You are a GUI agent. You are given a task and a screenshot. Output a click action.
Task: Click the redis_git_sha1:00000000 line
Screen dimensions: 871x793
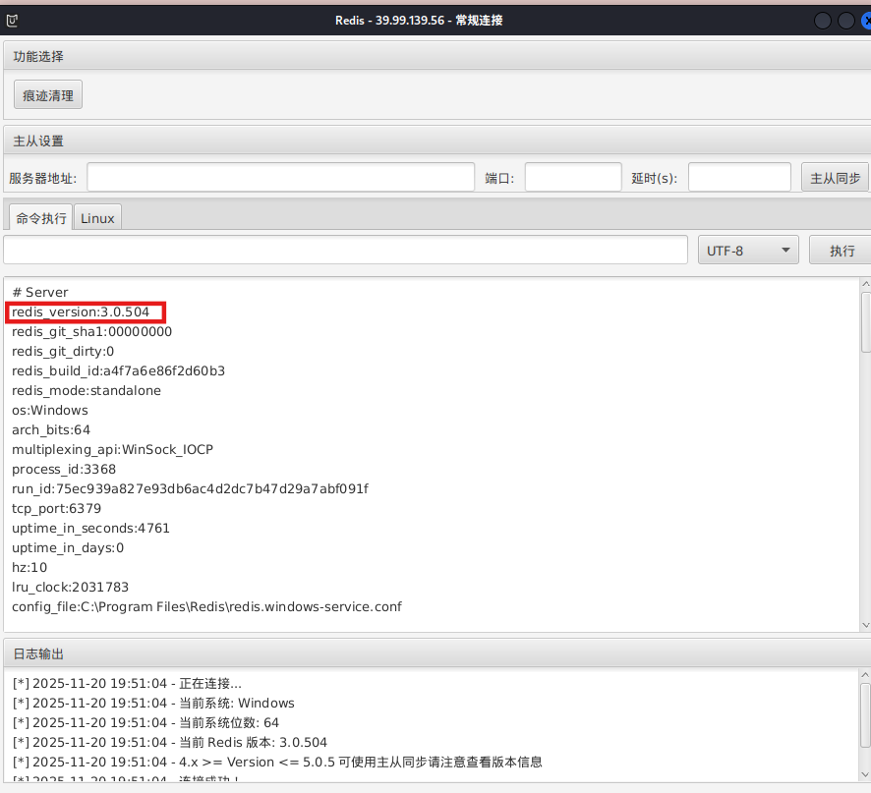(91, 331)
